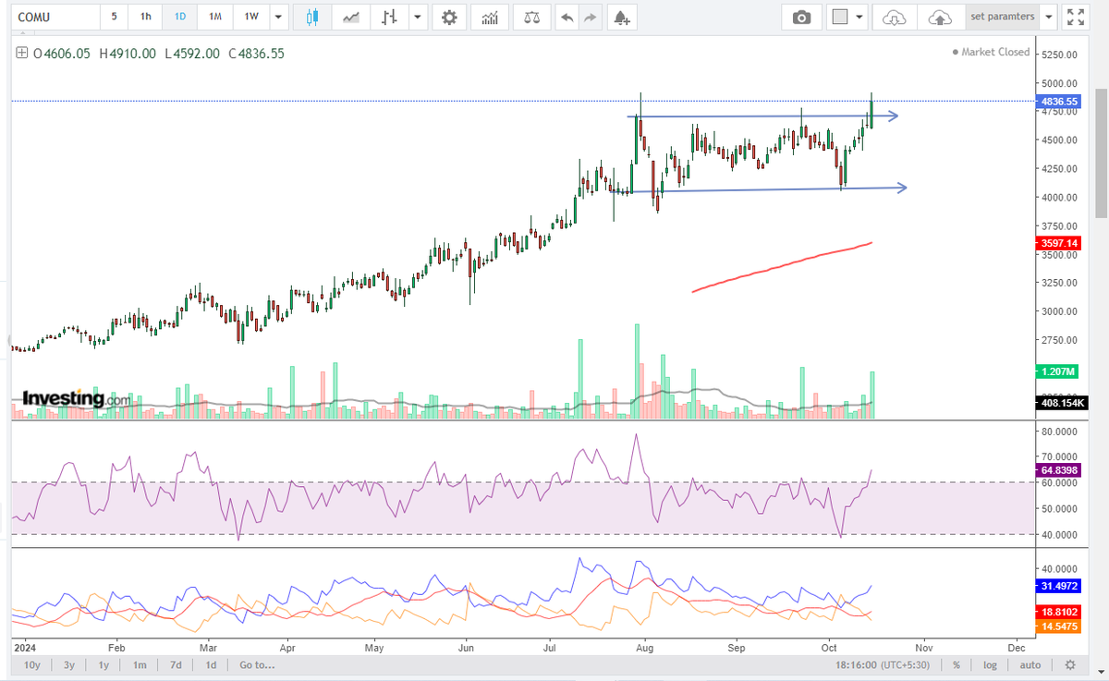Toggle percentage scale %
Viewport: 1109px width, 681px height.
point(957,665)
